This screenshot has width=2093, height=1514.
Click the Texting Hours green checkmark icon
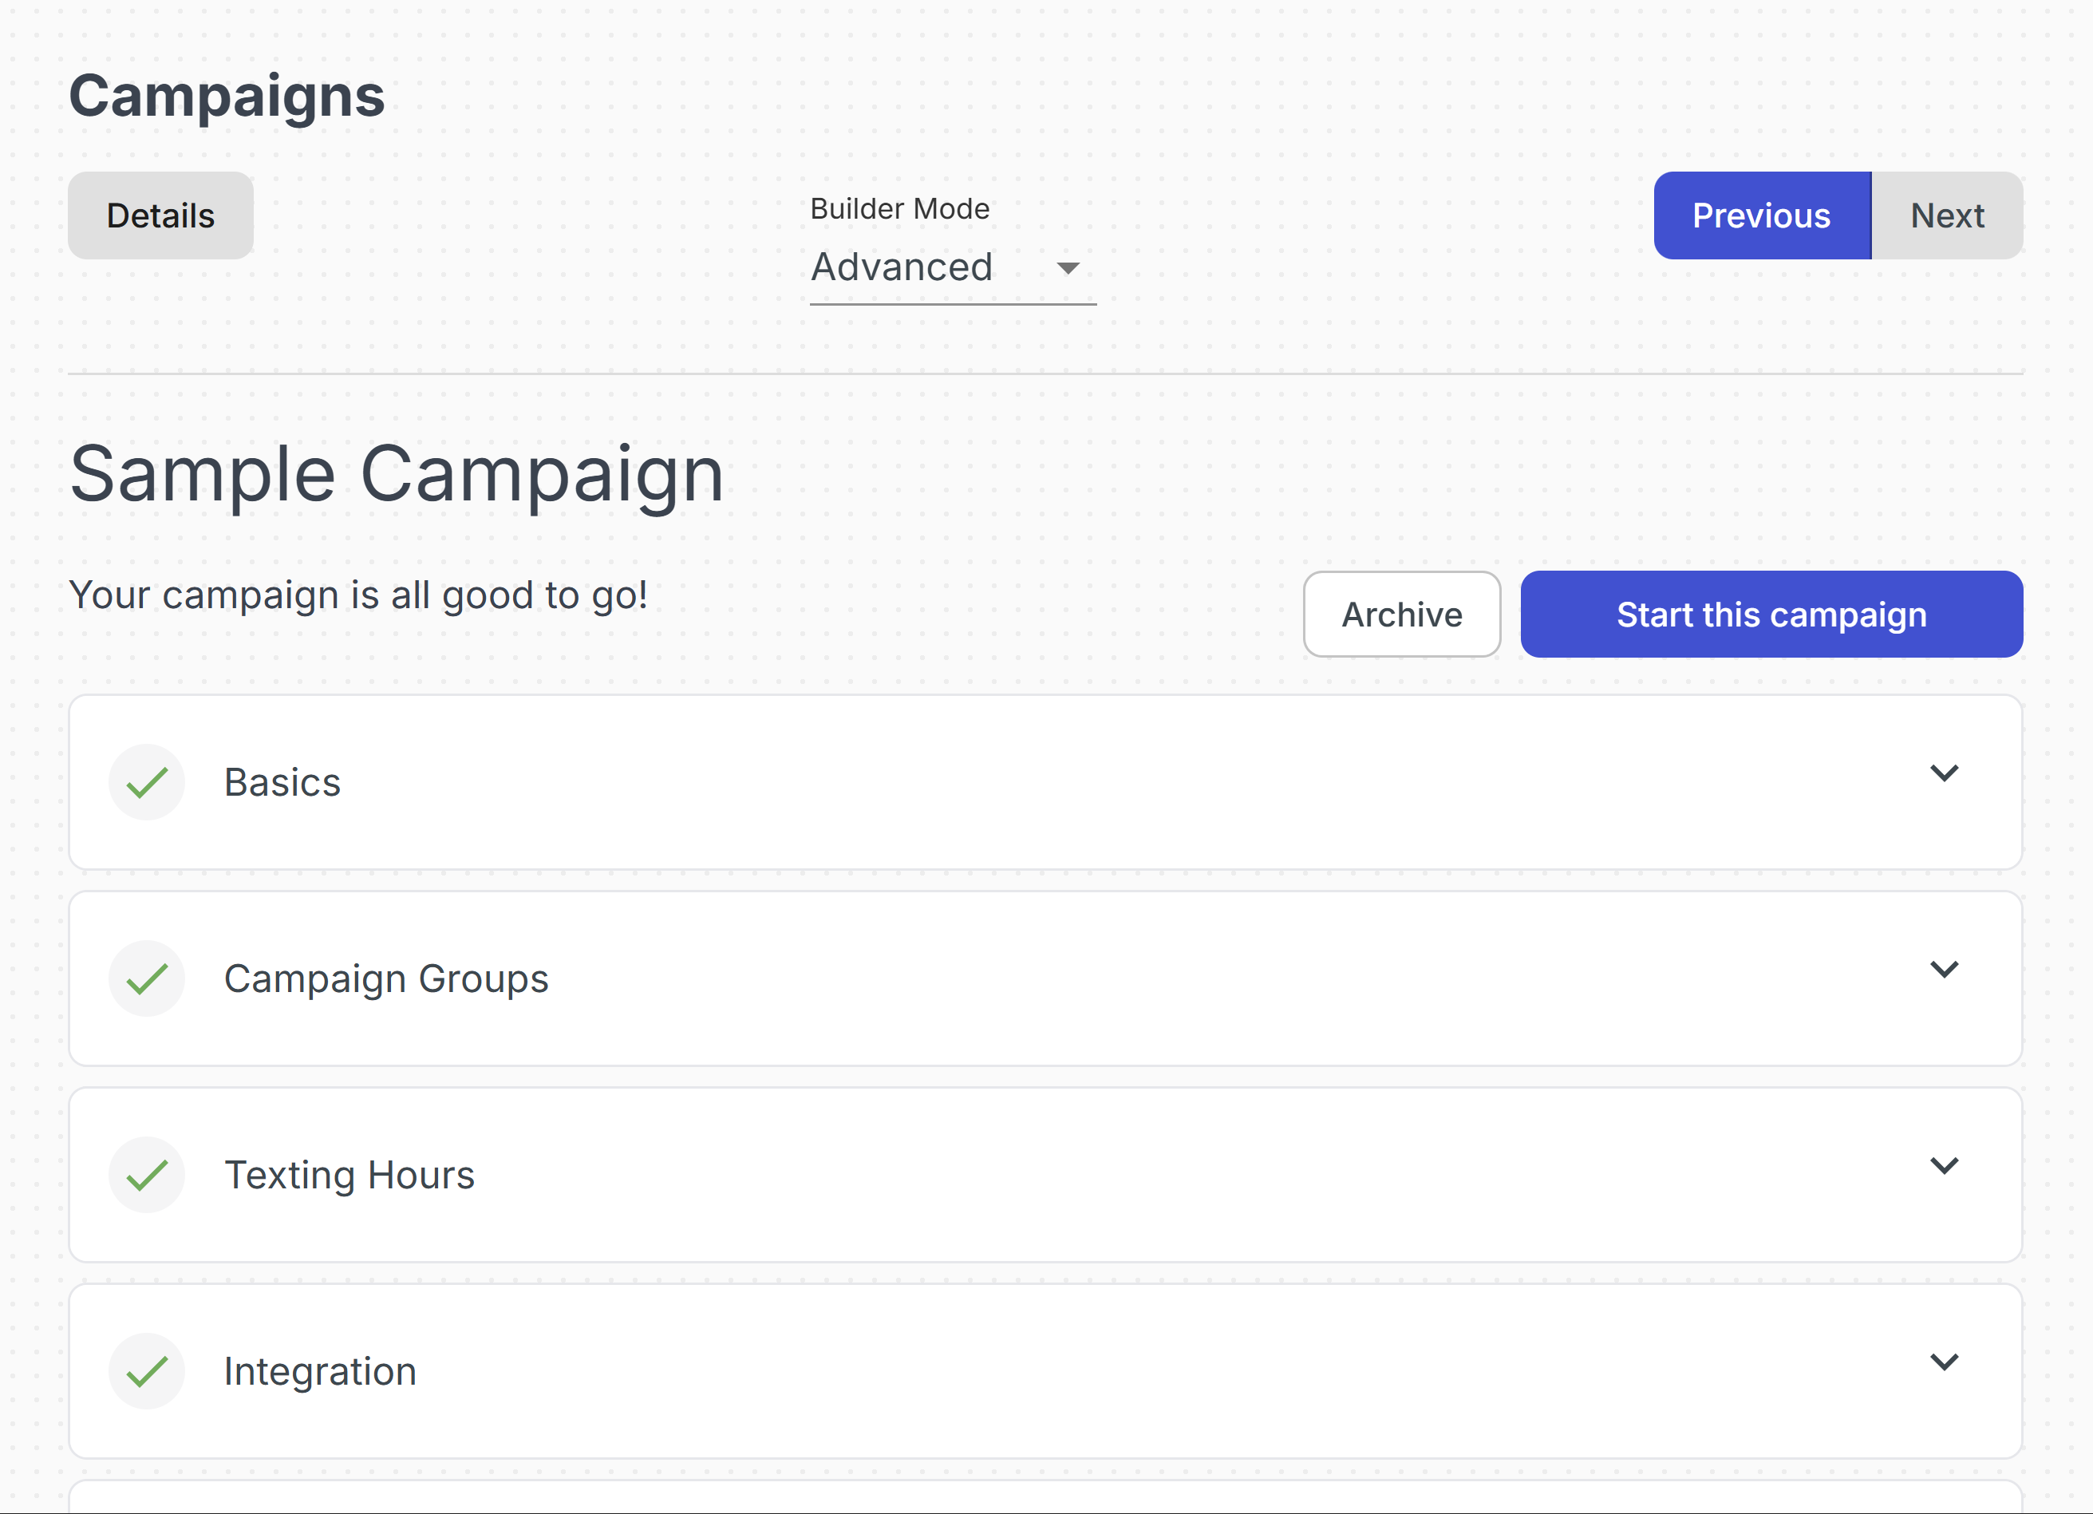pyautogui.click(x=147, y=1174)
